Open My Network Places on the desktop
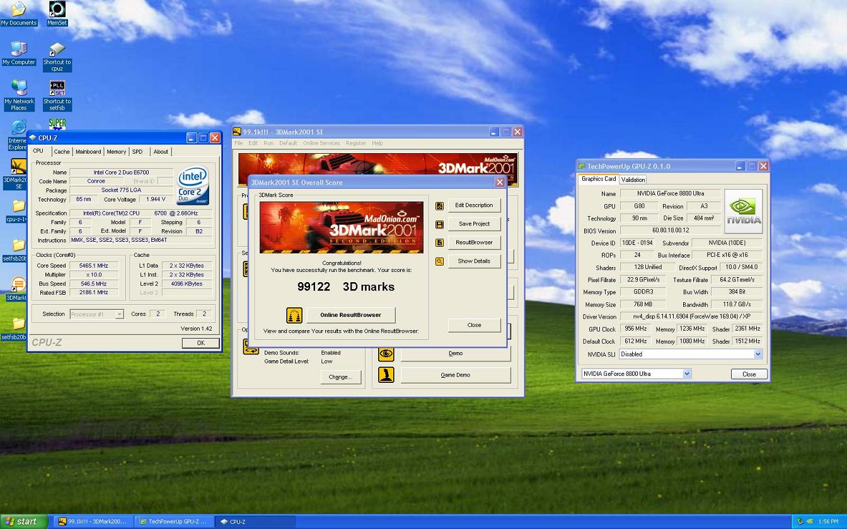Screen dimensions: 847x529 19,95
